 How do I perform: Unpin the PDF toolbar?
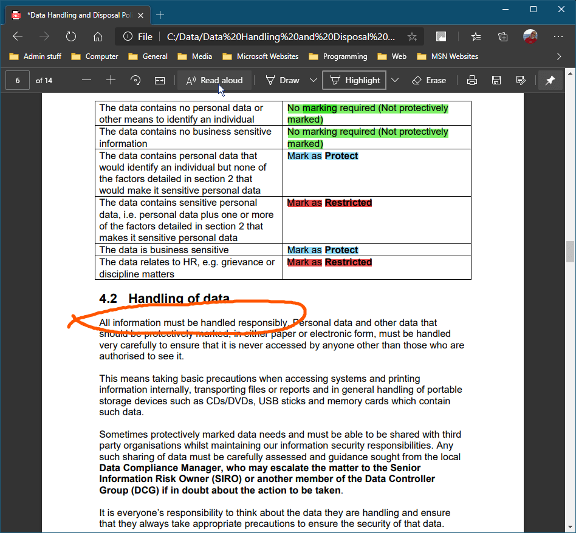coord(550,80)
